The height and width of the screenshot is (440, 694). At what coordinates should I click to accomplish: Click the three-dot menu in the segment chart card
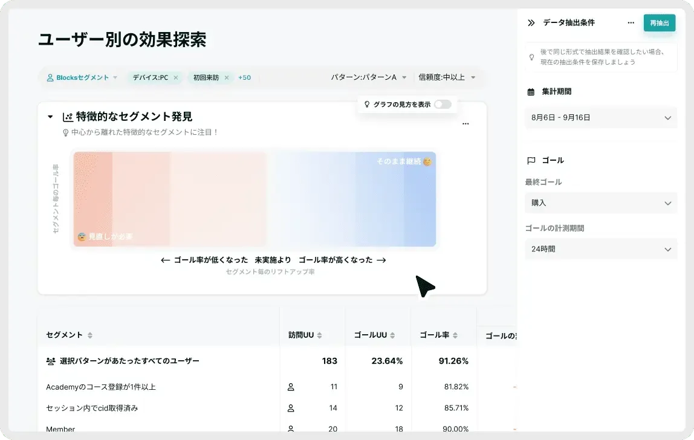[x=465, y=124]
